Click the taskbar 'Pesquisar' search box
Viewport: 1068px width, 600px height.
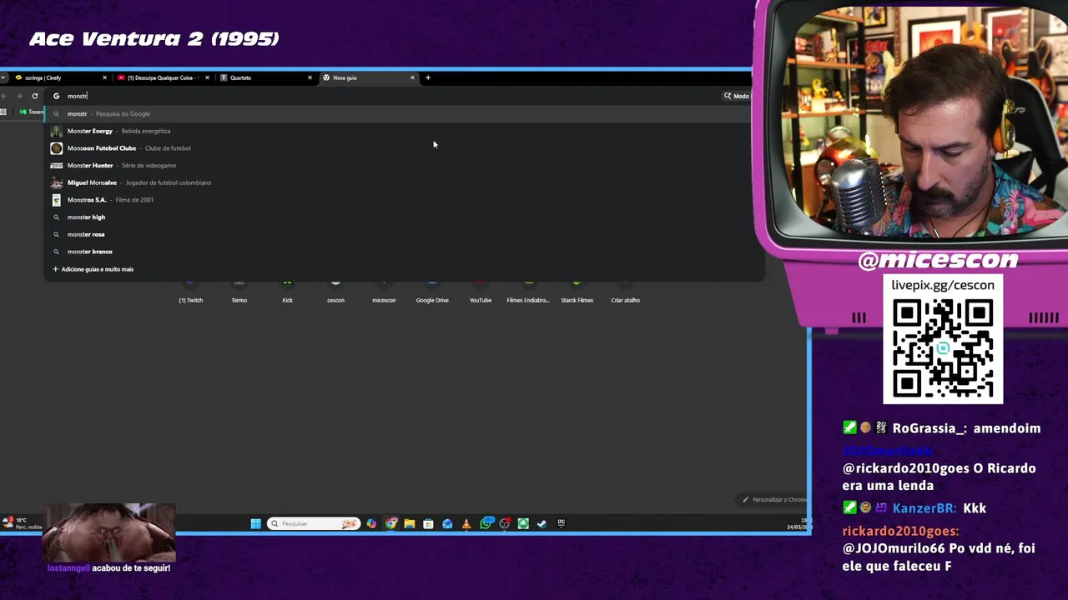click(314, 523)
